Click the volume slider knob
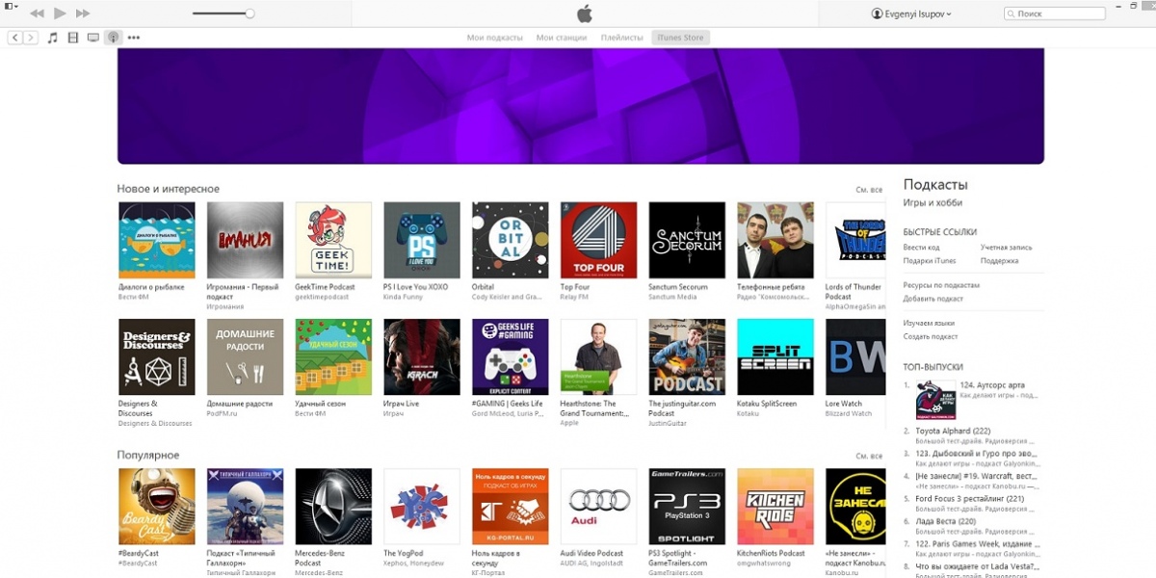This screenshot has width=1156, height=578. tap(250, 13)
